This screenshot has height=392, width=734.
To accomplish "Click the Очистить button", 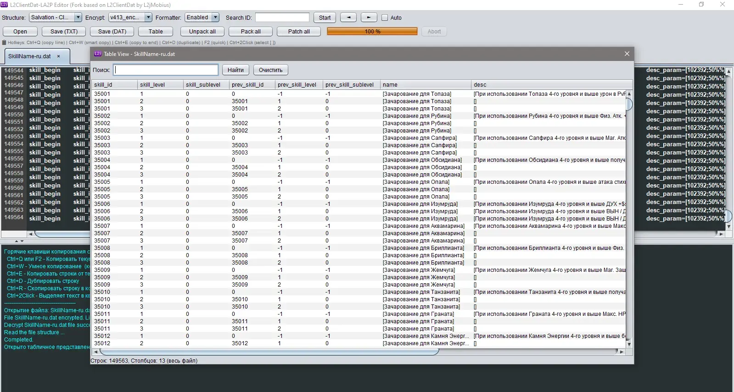I will tap(270, 70).
